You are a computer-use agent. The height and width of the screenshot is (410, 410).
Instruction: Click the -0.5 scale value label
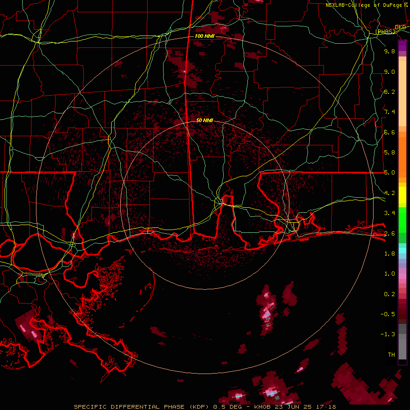[x=388, y=314]
